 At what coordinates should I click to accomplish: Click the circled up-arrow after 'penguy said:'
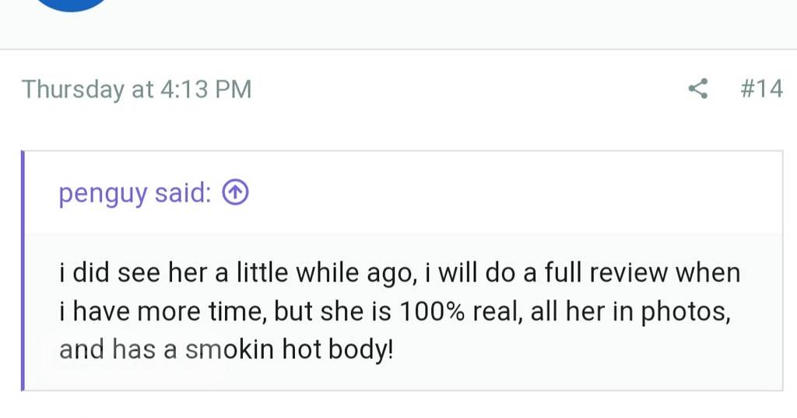pyautogui.click(x=235, y=192)
